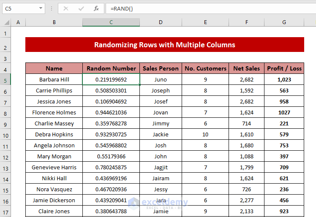The height and width of the screenshot is (217, 316).
Task: Click the 'Name' header cell
Action: [x=54, y=68]
